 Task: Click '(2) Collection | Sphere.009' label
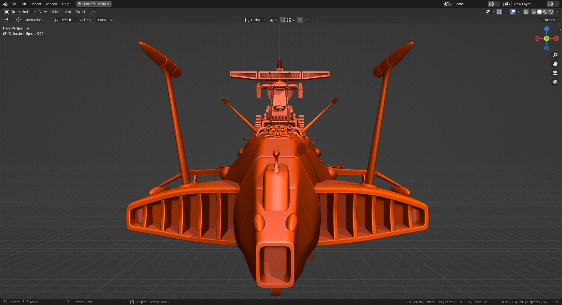click(x=23, y=34)
